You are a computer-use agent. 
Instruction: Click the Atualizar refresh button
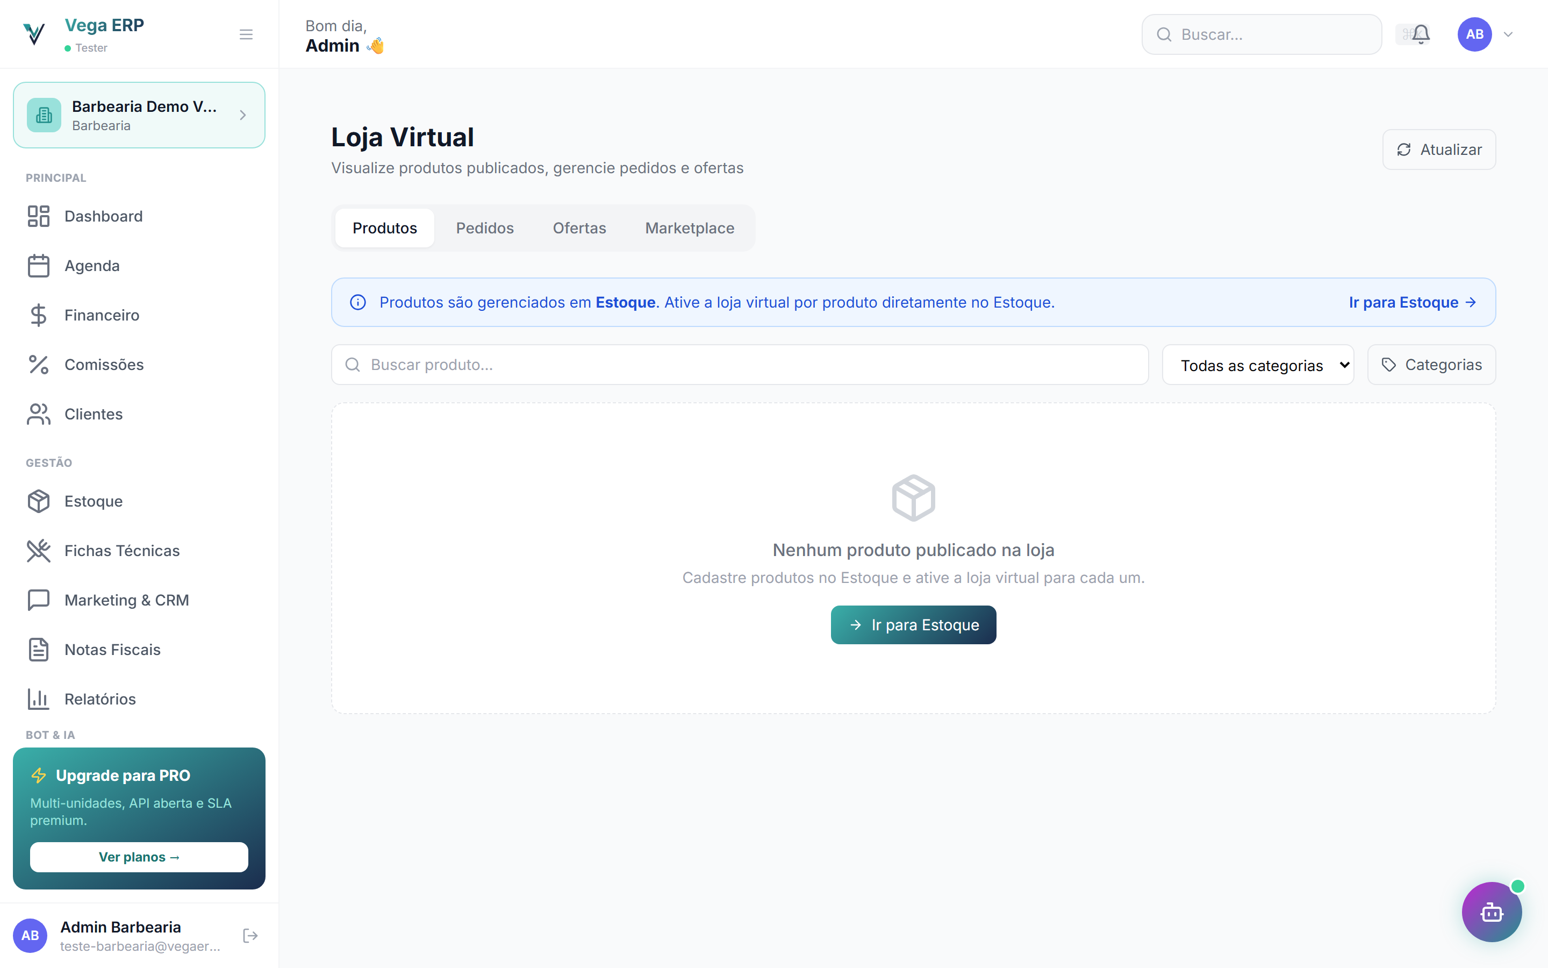point(1438,150)
